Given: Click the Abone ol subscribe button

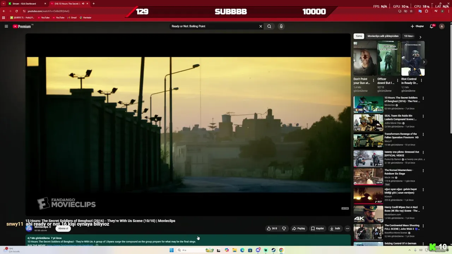Looking at the screenshot, I should coord(63,228).
